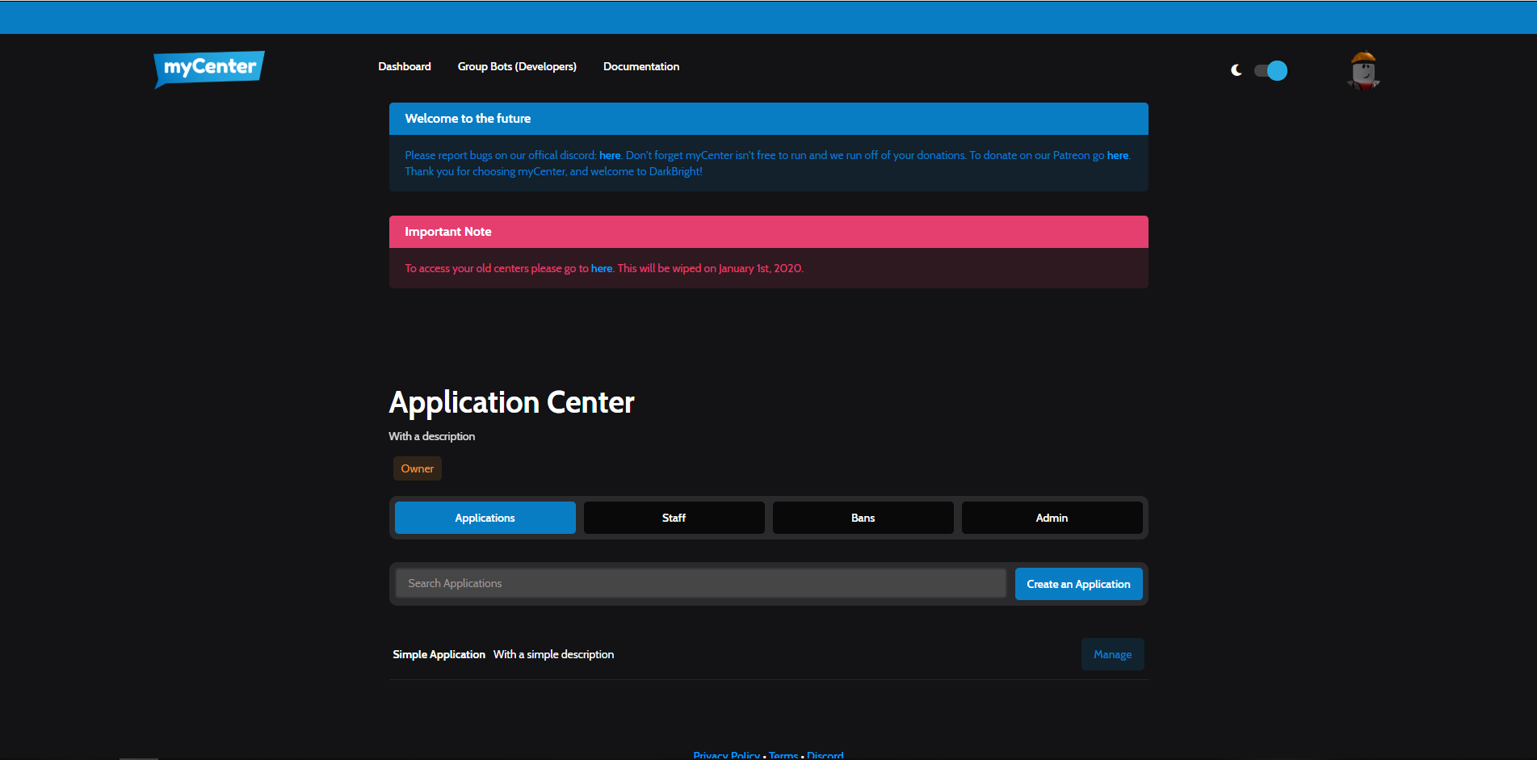Open the Terms link
1537x760 pixels.
pyautogui.click(x=783, y=755)
